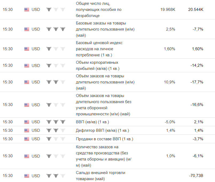The image size is (215, 182).
Task: Open Сальдо внешней торговли товарами (май) event
Action: click(100, 176)
